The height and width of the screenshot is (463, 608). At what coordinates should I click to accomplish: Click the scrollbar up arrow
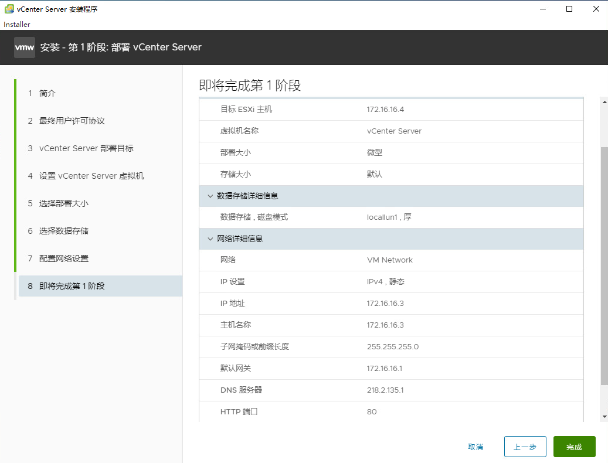(604, 102)
